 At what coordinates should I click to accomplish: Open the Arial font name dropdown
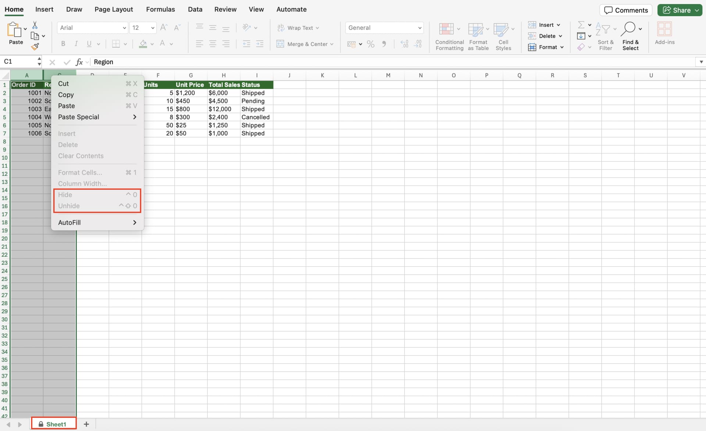tap(124, 28)
